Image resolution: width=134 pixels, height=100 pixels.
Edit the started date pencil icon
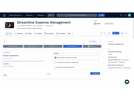[13, 58]
